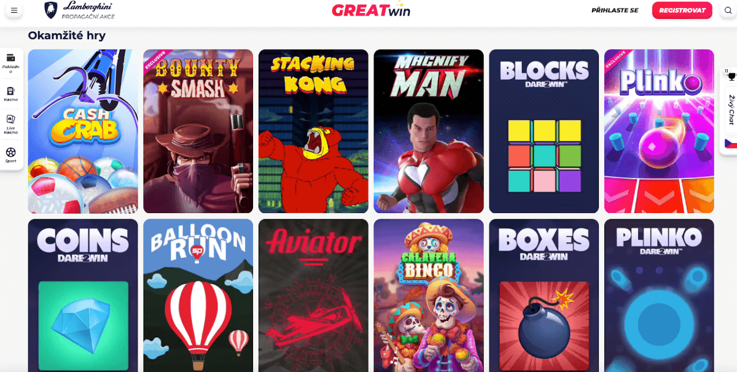
Task: Open the hamburger menu icon
Action: click(14, 10)
